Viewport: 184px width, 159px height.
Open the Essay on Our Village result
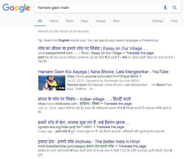[x=92, y=48]
